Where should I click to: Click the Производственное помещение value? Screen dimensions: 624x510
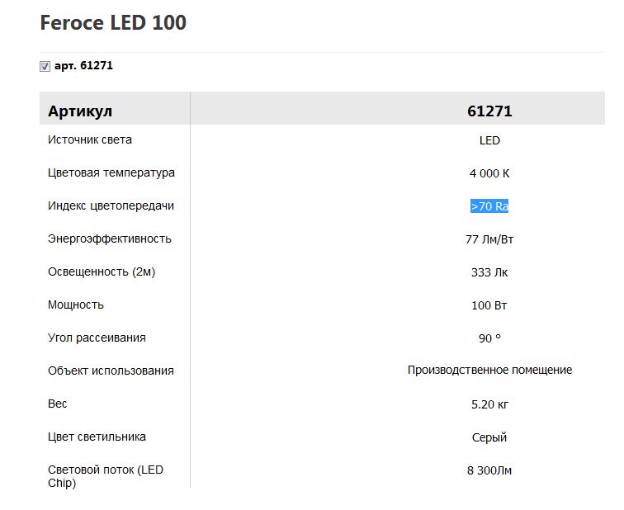tap(489, 371)
